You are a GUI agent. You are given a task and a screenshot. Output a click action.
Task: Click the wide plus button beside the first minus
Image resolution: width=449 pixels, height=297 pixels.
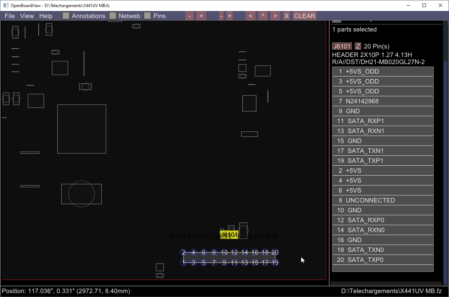tap(201, 16)
